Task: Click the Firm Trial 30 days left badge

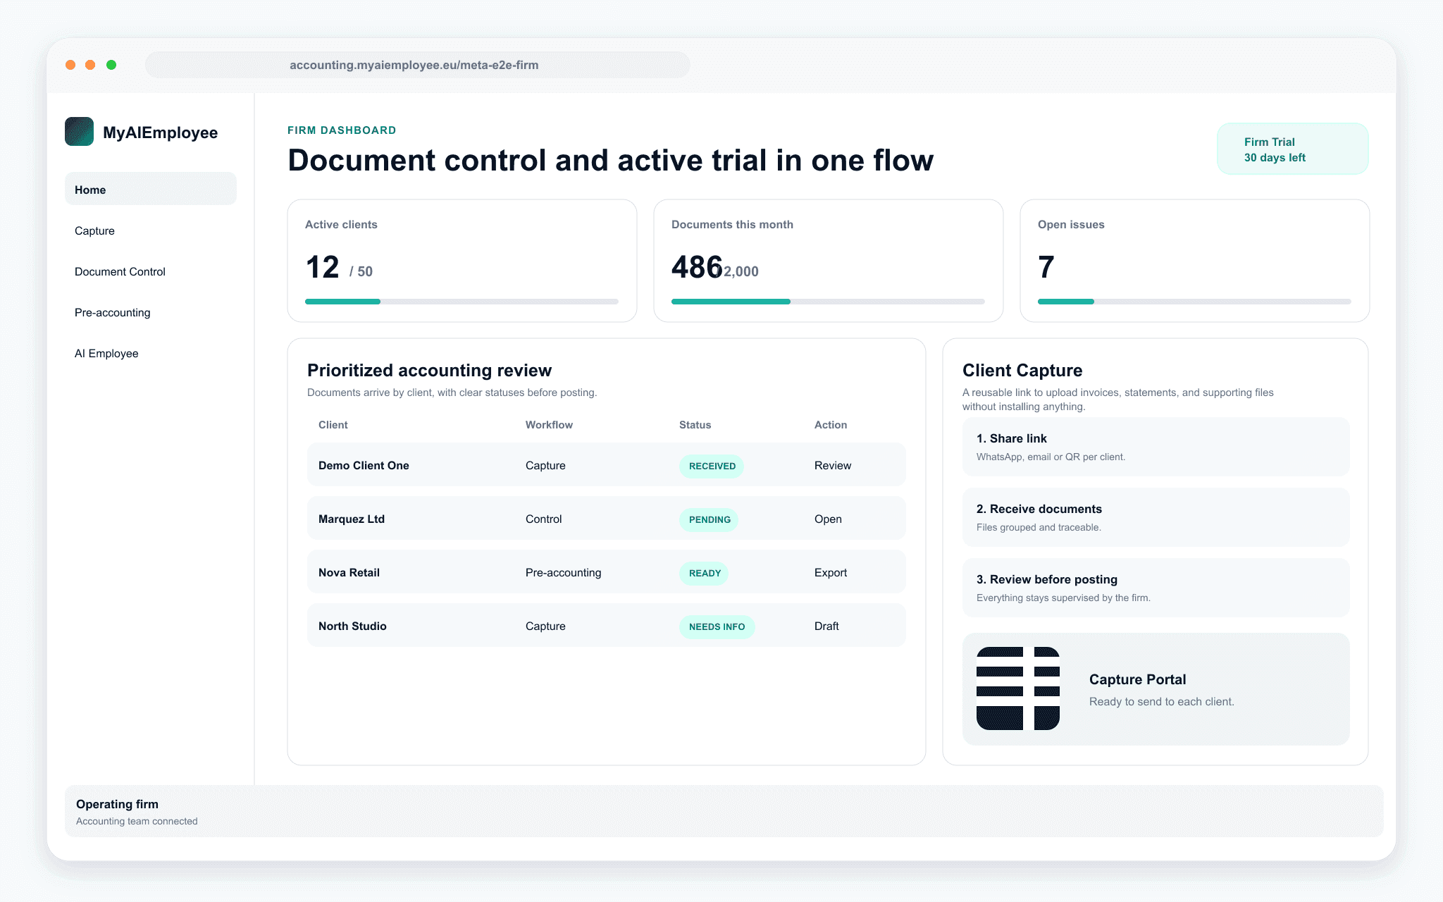Action: (1292, 149)
